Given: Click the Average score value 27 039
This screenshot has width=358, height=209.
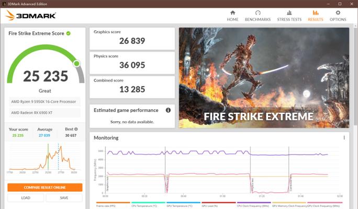Looking at the screenshot, I should click(44, 135).
